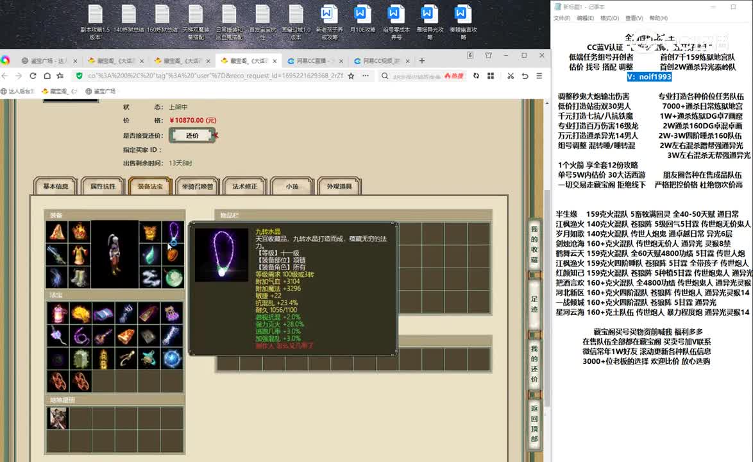Switch to the 外观道具 tab
753x462 pixels.
point(339,186)
